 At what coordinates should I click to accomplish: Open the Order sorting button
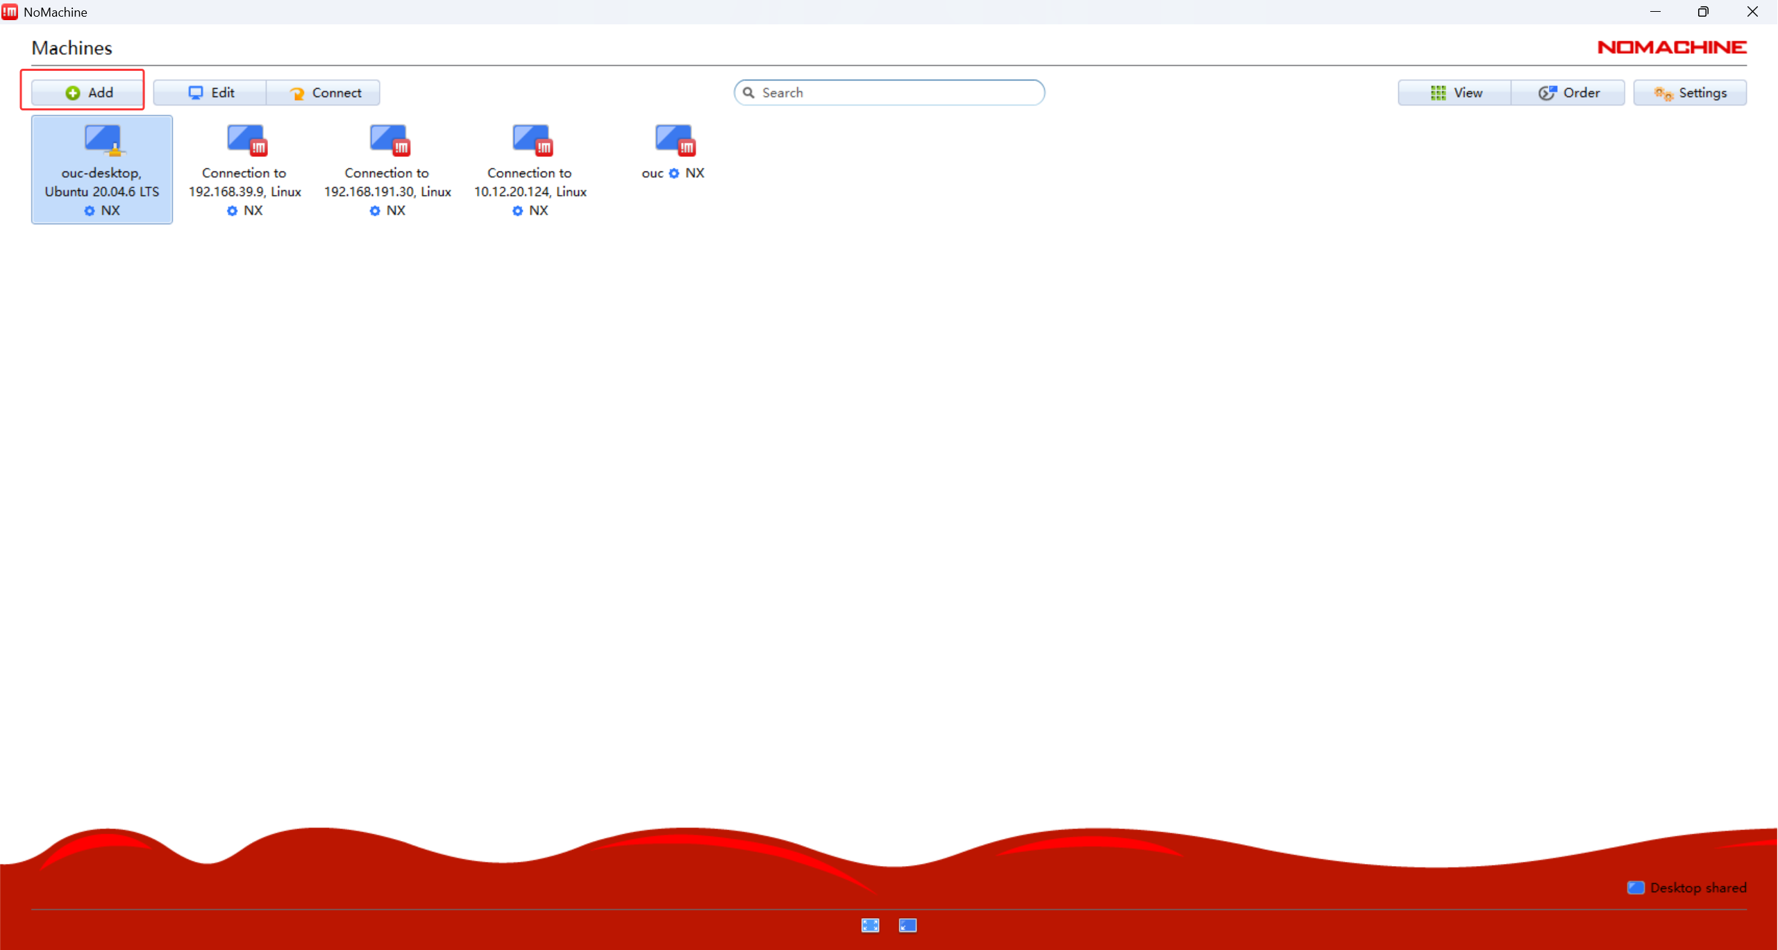click(1568, 92)
